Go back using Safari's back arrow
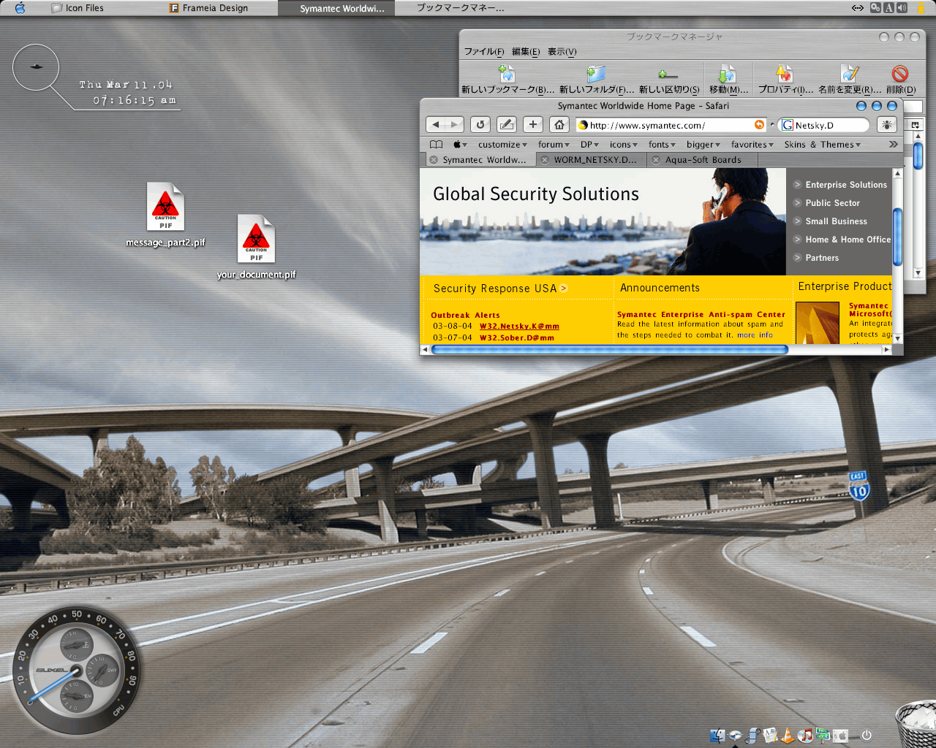The image size is (936, 748). pos(436,125)
